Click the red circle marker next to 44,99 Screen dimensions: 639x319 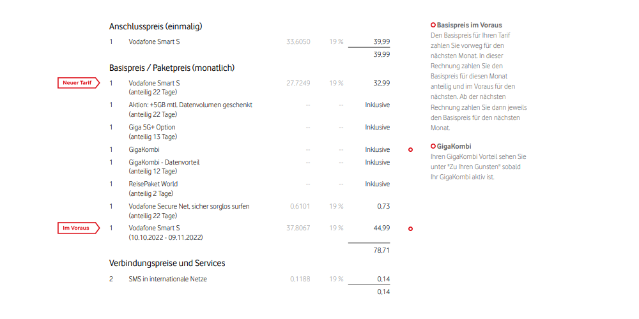(410, 228)
